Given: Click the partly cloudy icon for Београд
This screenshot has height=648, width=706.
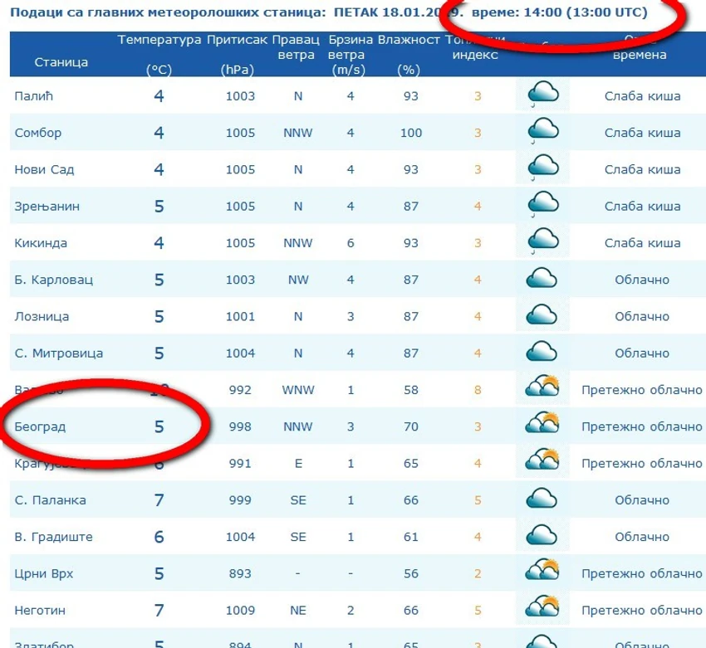Looking at the screenshot, I should pyautogui.click(x=542, y=423).
